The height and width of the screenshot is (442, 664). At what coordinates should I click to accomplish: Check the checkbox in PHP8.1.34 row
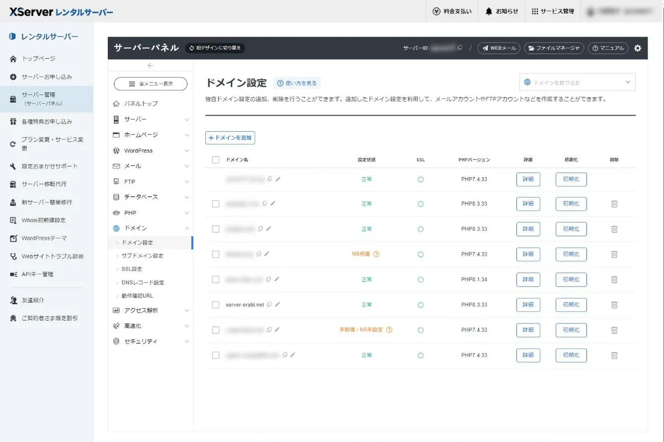[216, 279]
